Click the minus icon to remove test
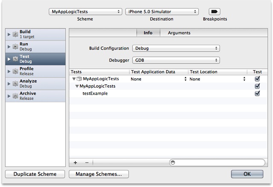273x187 pixels. [87, 163]
